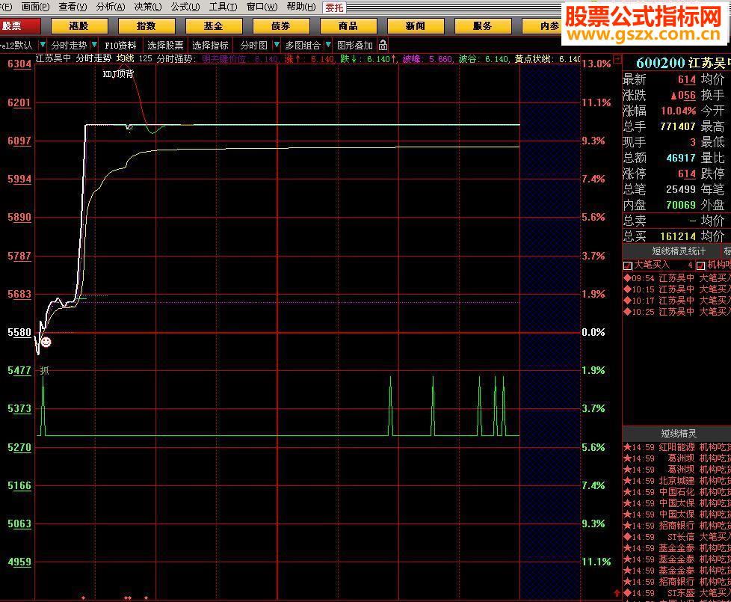Open dropdown arrow next to 分时图

point(277,45)
